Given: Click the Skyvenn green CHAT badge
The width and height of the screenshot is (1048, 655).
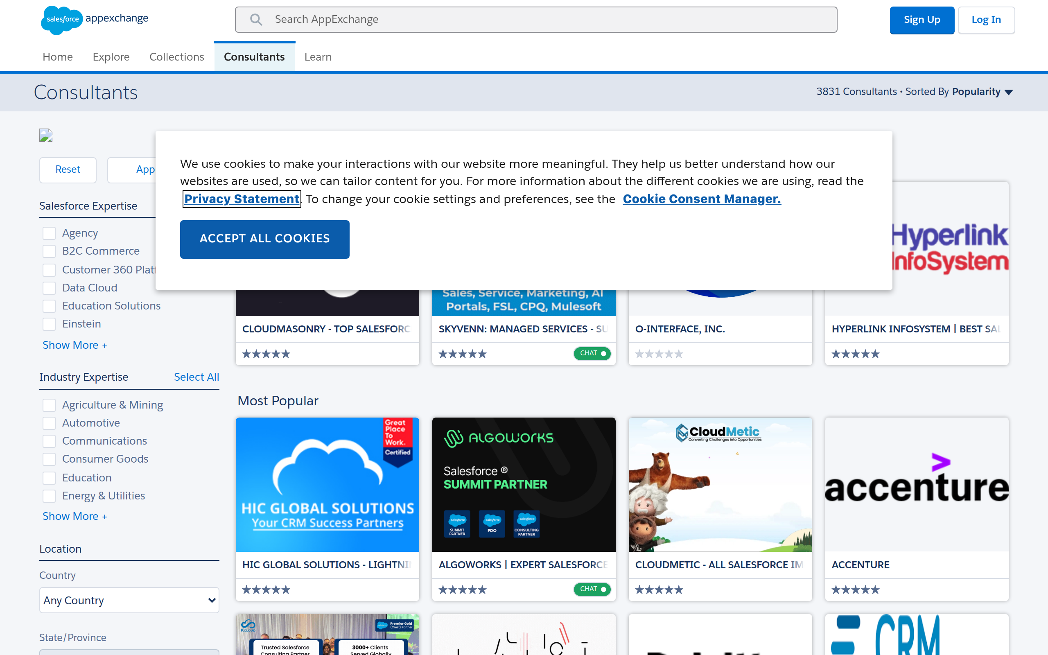Looking at the screenshot, I should pyautogui.click(x=592, y=353).
